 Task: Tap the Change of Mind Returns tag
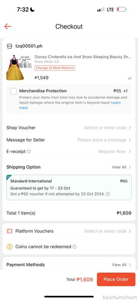point(55,68)
